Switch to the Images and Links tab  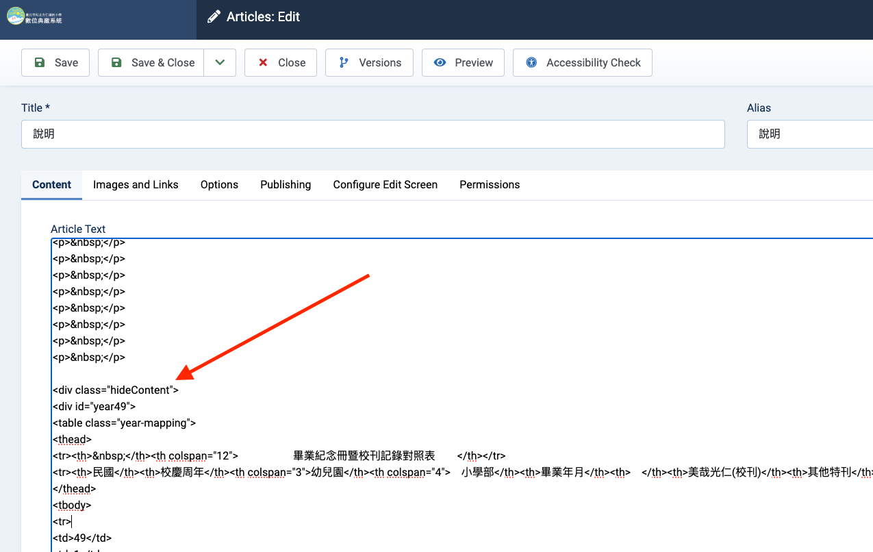(136, 185)
